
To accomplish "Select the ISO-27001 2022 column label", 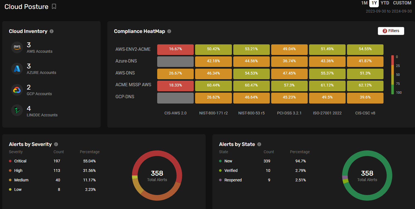I will pos(327,113).
